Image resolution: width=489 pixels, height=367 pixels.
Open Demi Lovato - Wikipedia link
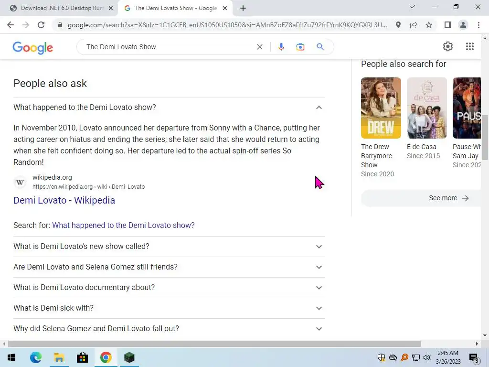click(64, 200)
